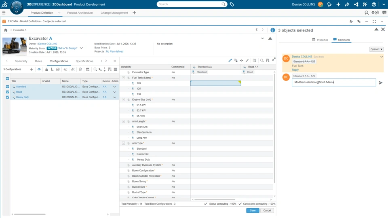Click the share arrow icon in the top bar
The width and height of the screenshot is (388, 218).
347,4
